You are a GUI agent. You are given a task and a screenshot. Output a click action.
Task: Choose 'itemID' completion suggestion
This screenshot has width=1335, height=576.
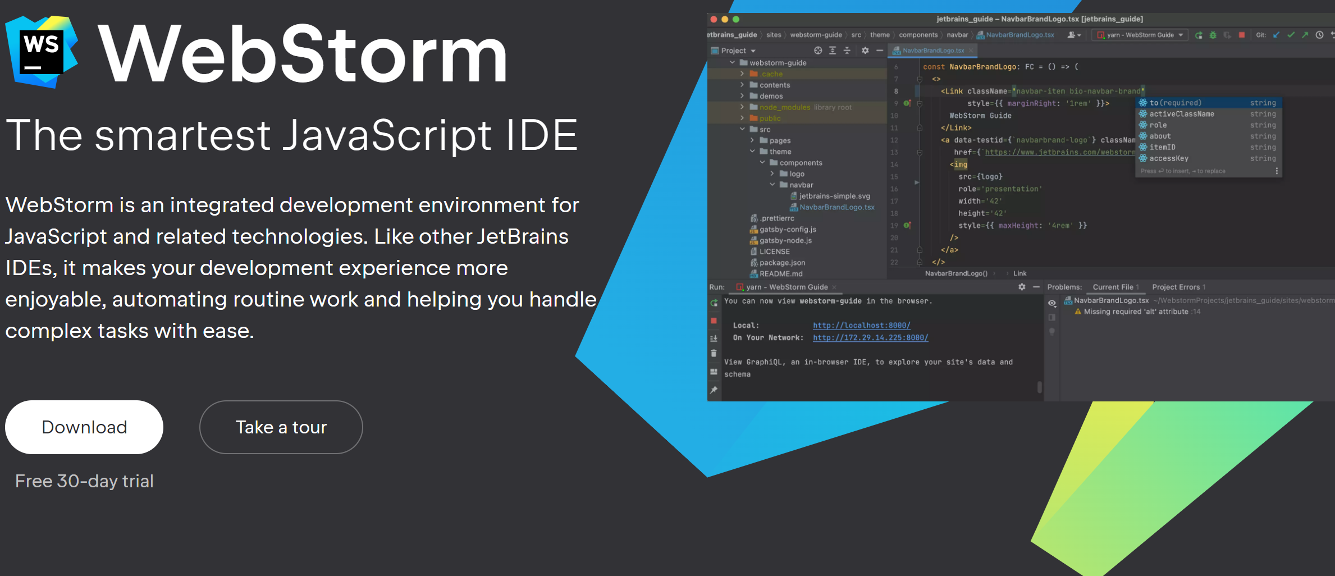[1209, 147]
